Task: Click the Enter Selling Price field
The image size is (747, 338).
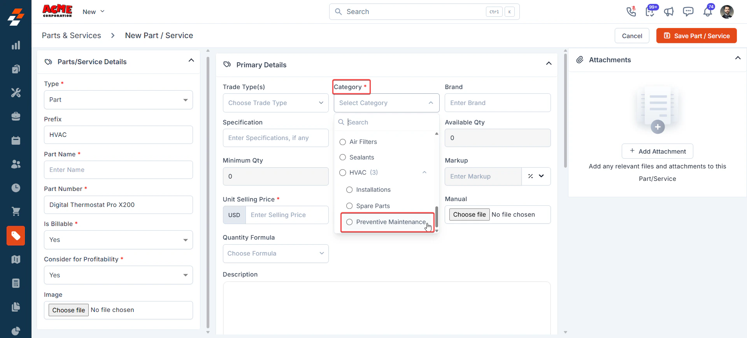Action: (287, 215)
